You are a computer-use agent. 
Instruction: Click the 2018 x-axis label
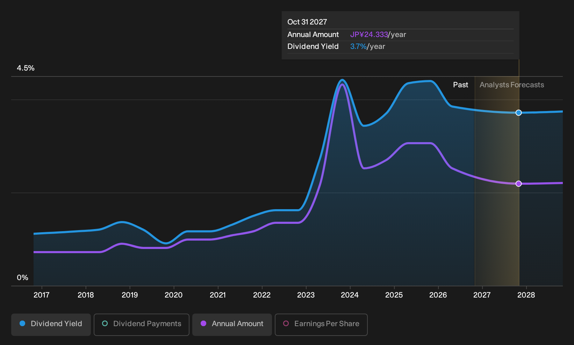pyautogui.click(x=86, y=295)
